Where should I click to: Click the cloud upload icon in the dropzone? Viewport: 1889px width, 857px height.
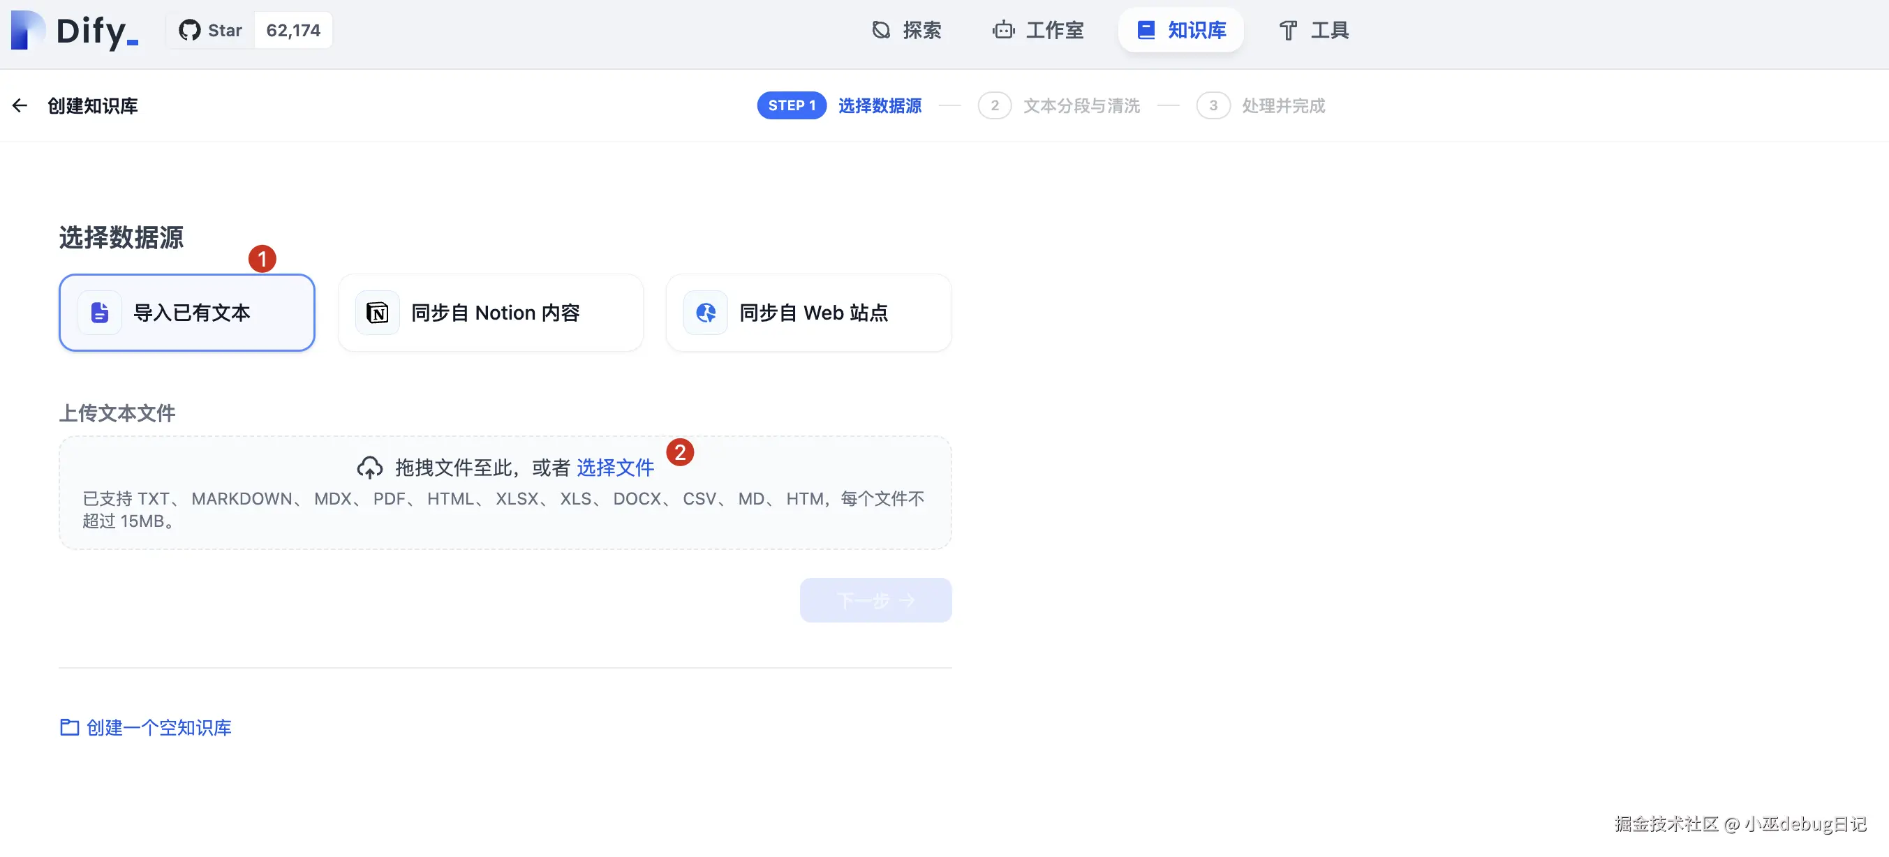click(x=370, y=467)
